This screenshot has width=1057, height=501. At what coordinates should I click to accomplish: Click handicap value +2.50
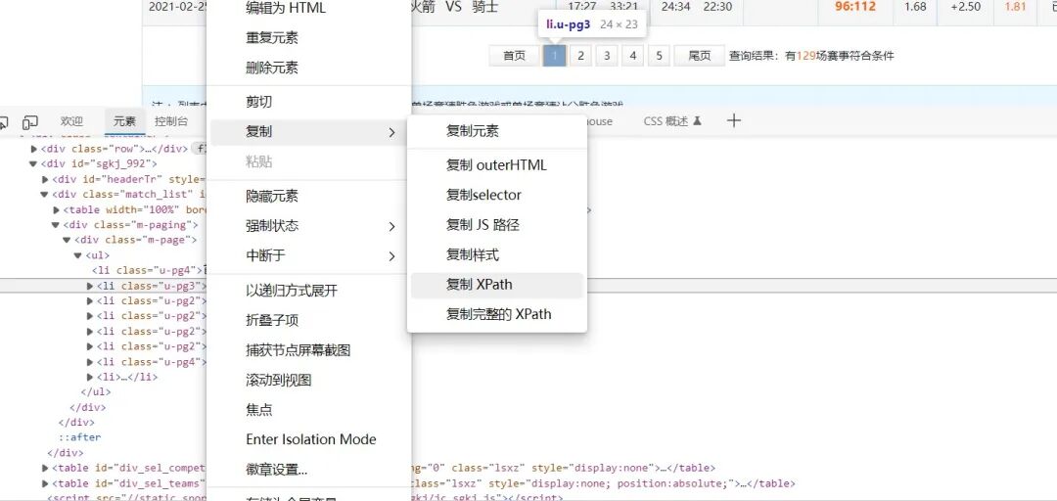pos(965,8)
